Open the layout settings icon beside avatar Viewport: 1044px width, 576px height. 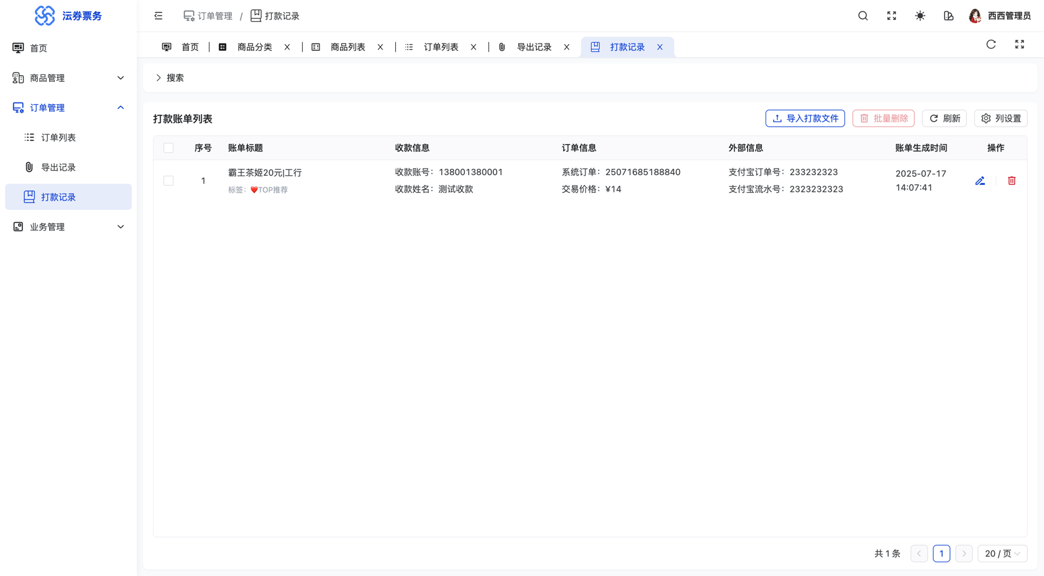(948, 16)
